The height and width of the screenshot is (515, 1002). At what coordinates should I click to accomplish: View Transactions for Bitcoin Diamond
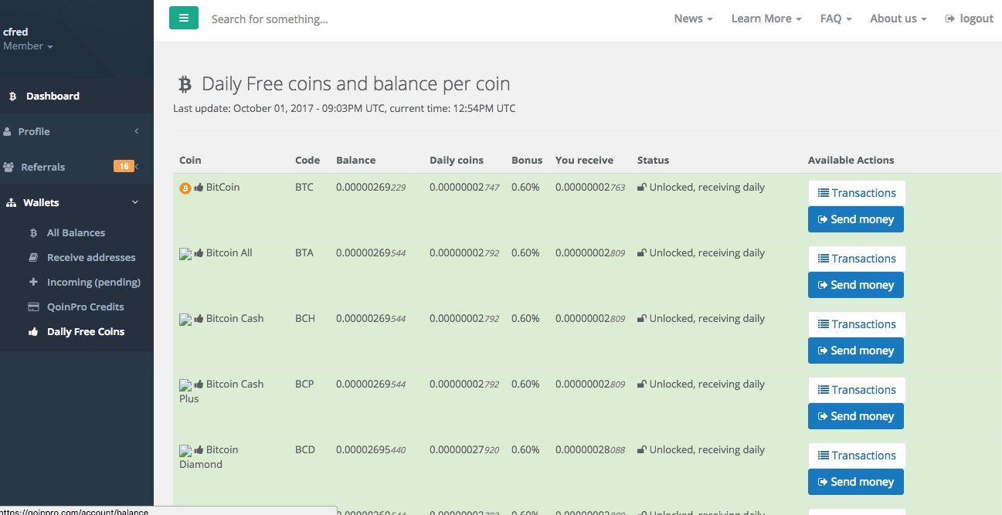pyautogui.click(x=857, y=456)
